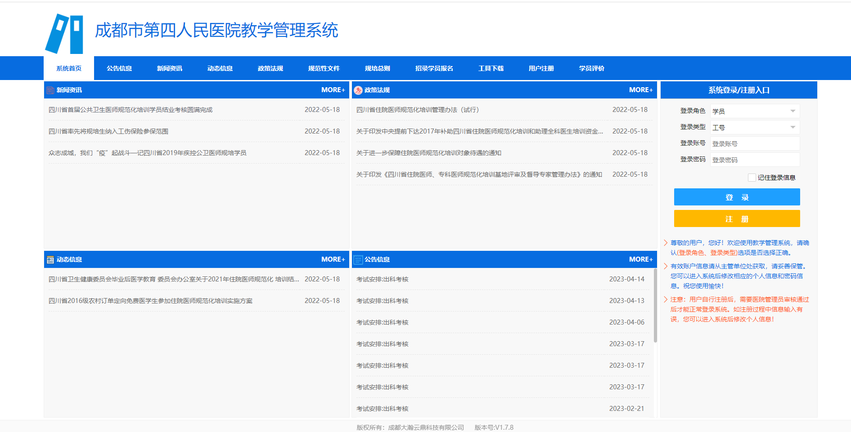The width and height of the screenshot is (851, 432).
Task: Open the 考试安排:出科考核 notice dated 2023-02-21
Action: [383, 409]
